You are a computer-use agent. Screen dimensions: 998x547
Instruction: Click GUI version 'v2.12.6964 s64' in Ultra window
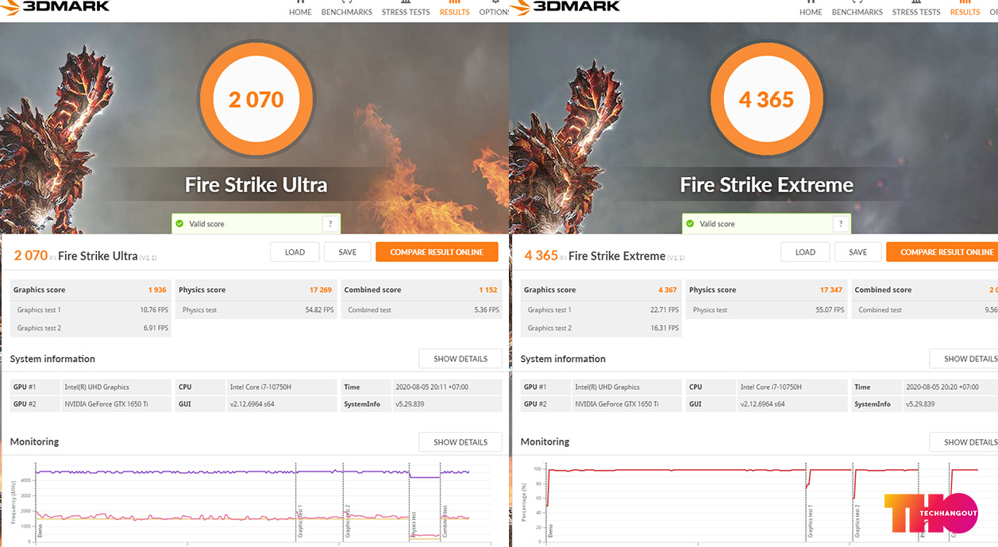(252, 404)
